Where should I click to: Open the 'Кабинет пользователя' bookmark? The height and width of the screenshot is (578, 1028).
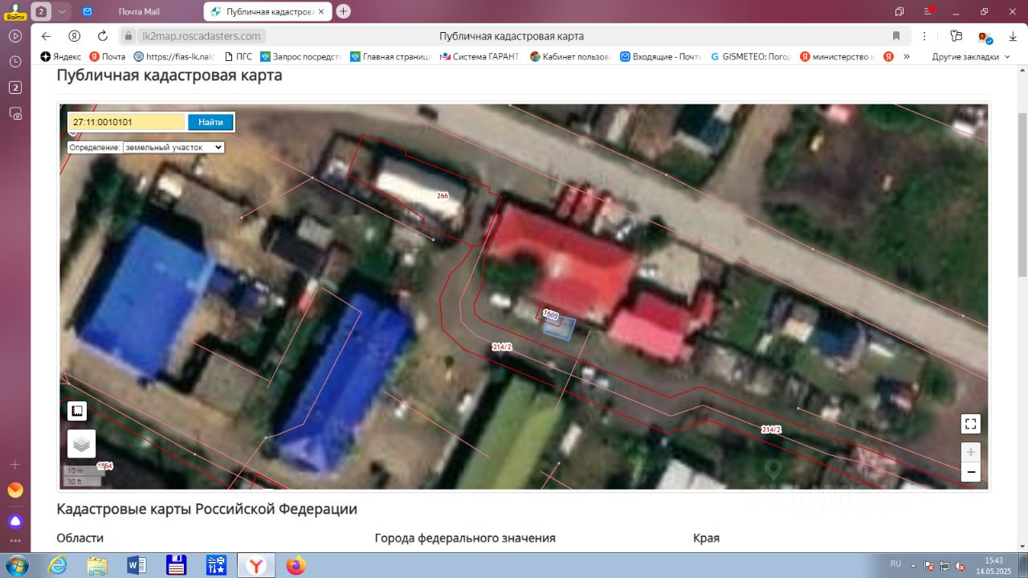570,57
